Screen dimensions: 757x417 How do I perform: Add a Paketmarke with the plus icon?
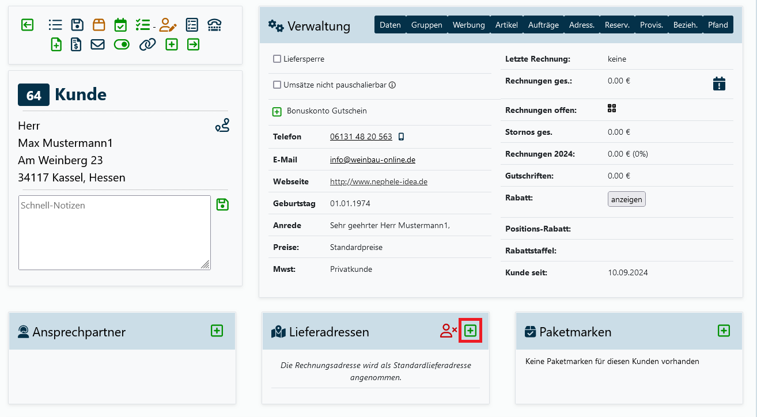coord(724,331)
